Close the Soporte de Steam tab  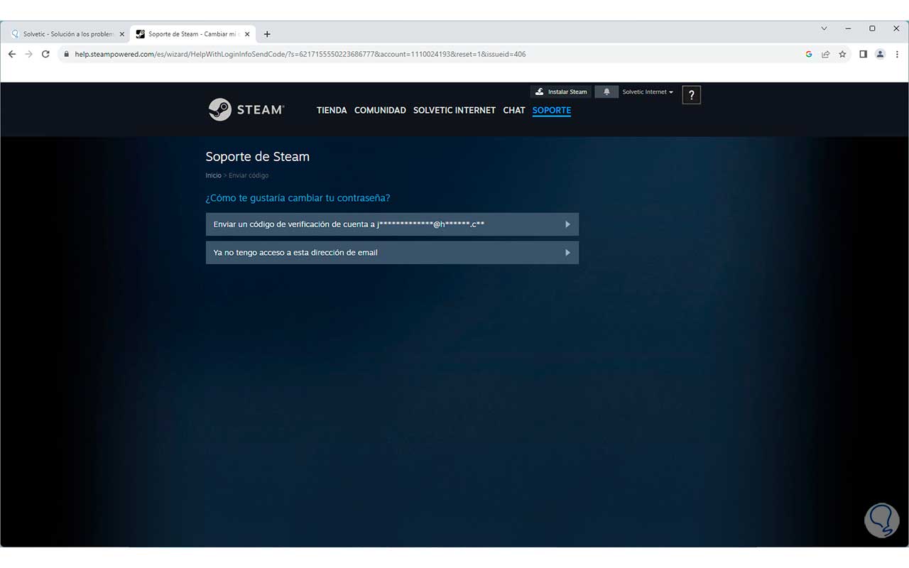[247, 34]
